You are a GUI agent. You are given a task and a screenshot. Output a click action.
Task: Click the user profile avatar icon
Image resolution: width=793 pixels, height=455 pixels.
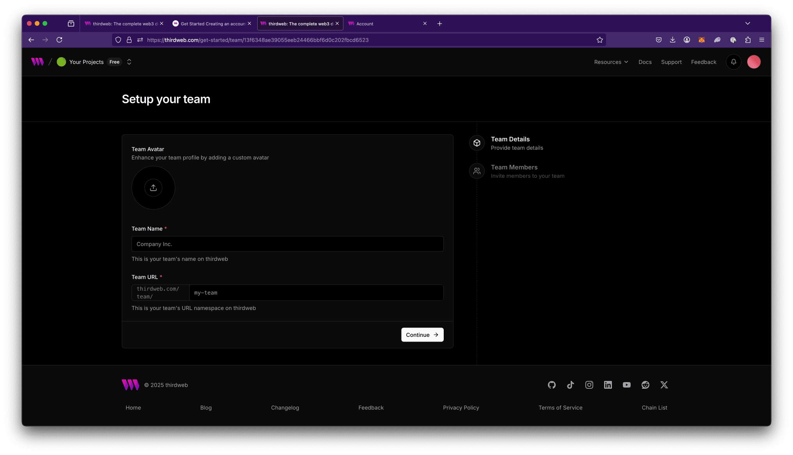(754, 62)
